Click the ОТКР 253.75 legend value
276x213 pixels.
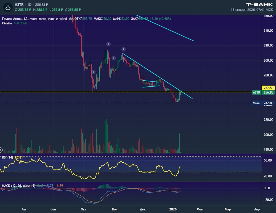[83, 19]
